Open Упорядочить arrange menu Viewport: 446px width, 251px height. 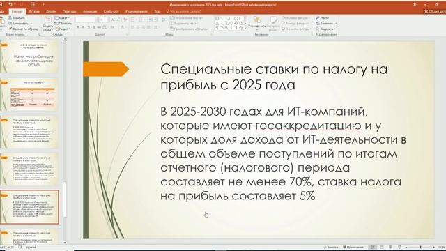(257, 23)
